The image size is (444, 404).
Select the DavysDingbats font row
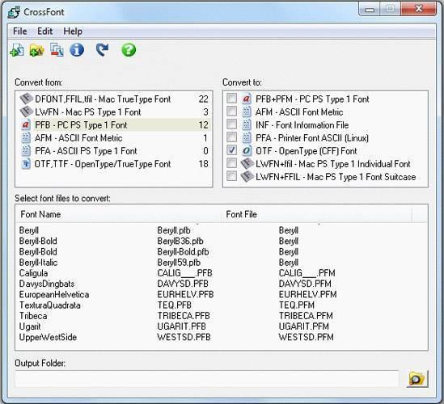click(222, 284)
